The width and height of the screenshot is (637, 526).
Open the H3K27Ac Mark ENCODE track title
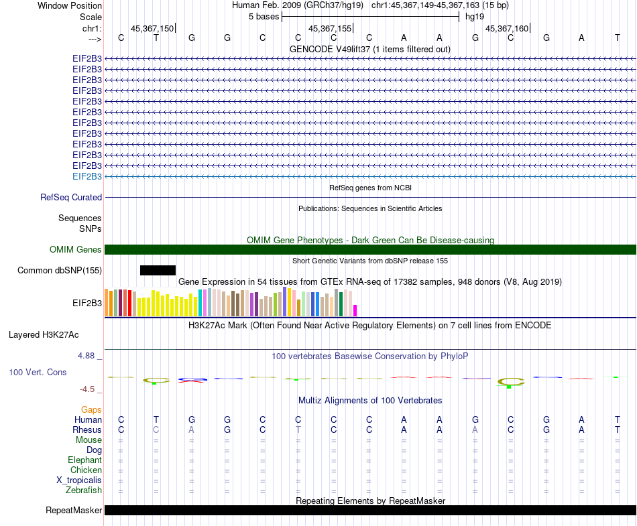[369, 326]
